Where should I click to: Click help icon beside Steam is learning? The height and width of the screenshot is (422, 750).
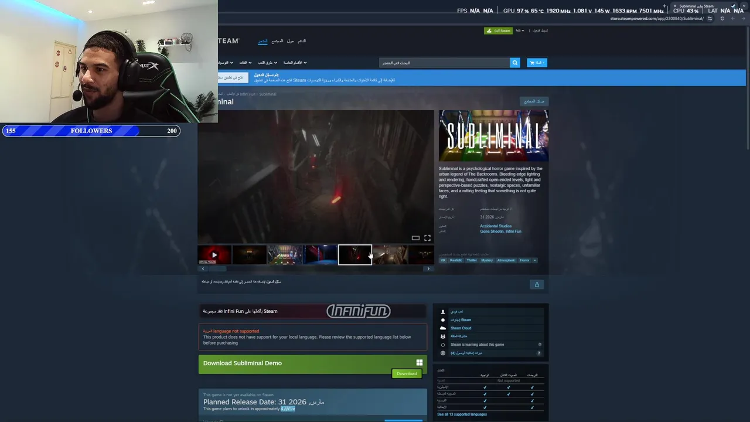540,345
